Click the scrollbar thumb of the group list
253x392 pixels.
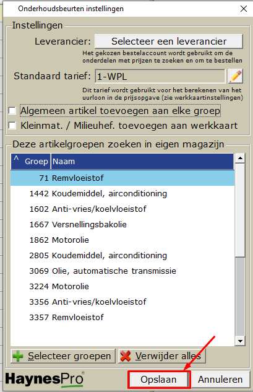(240, 210)
